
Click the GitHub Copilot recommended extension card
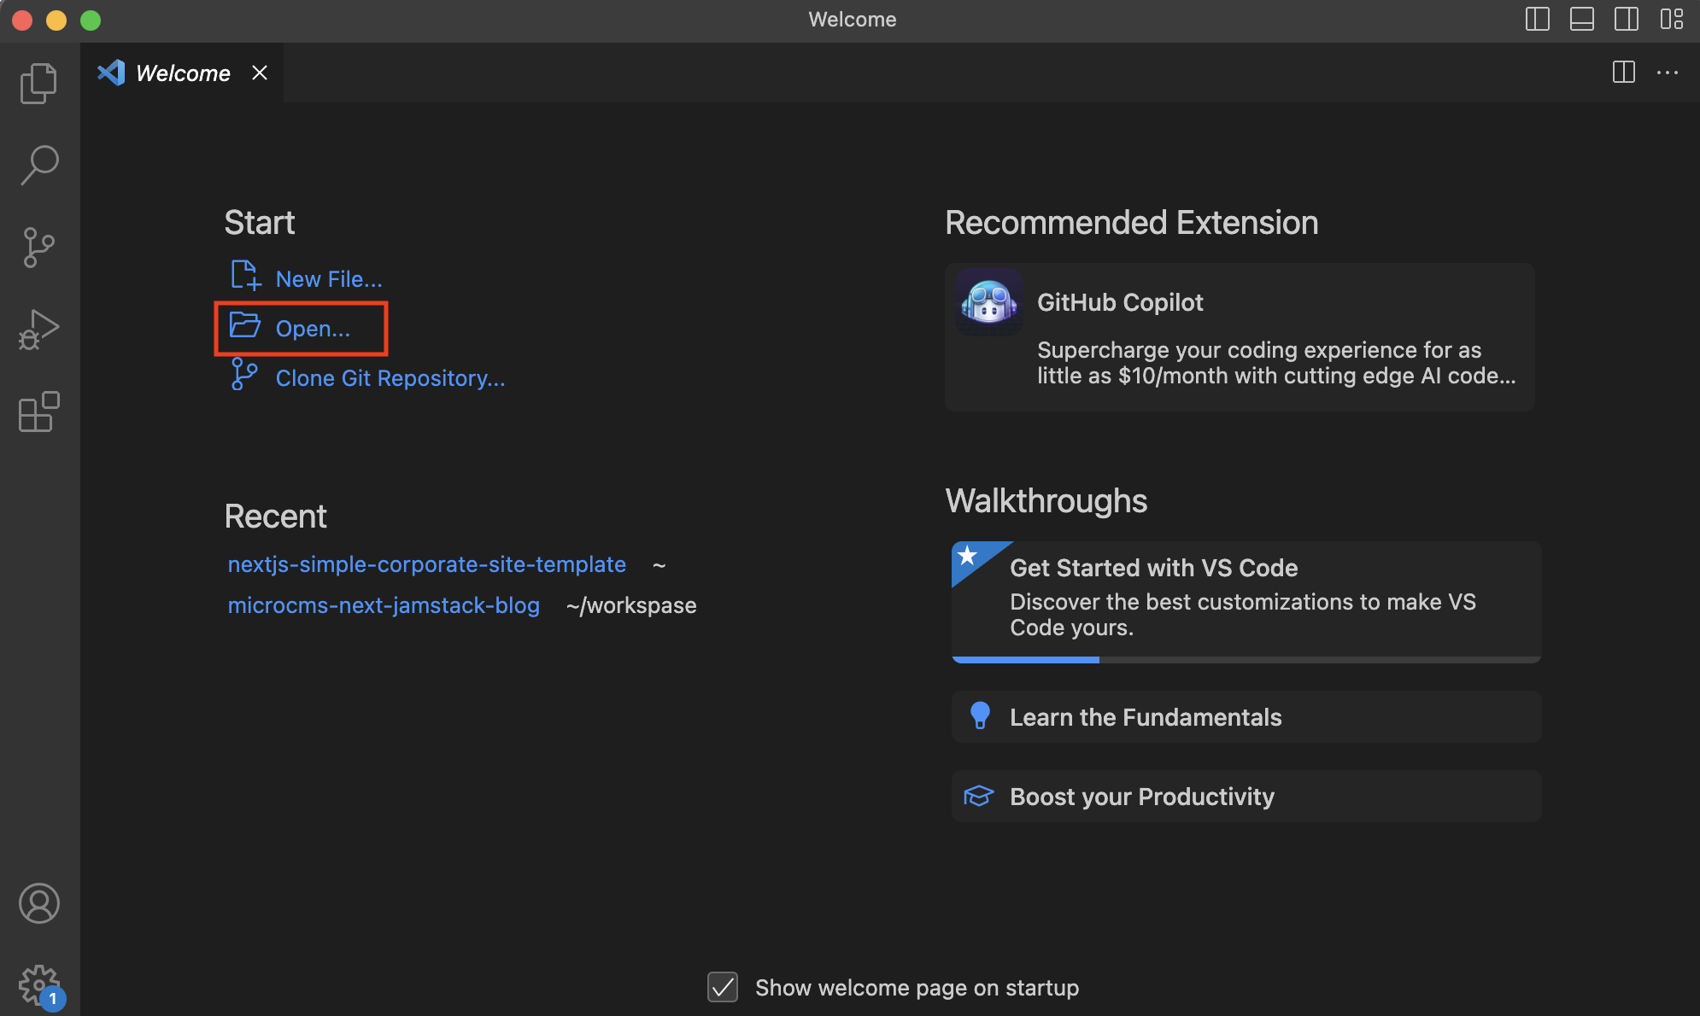[x=1239, y=337]
